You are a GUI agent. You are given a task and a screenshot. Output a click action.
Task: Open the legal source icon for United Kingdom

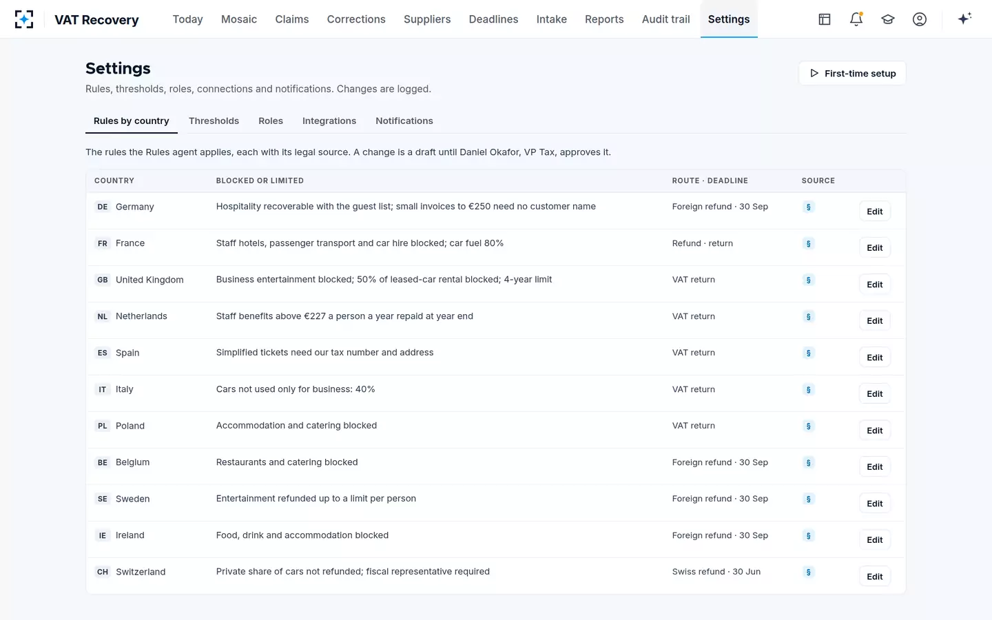(809, 280)
